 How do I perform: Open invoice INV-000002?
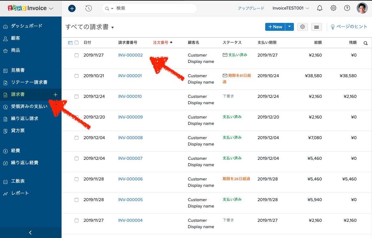130,55
